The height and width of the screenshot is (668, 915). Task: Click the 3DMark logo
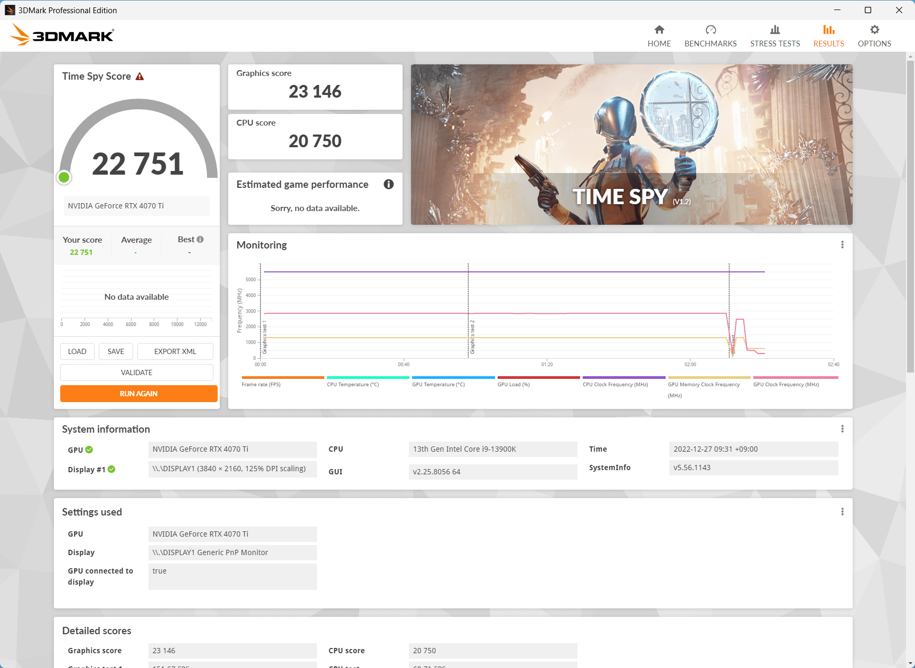62,35
